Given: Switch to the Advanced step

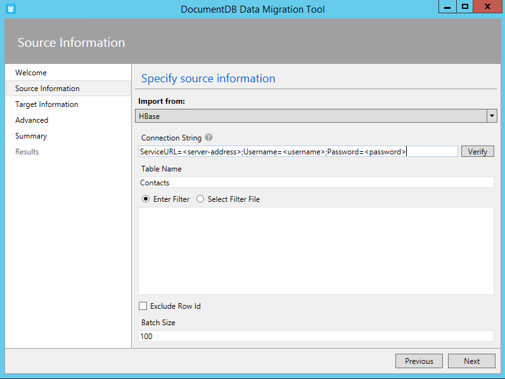Looking at the screenshot, I should point(32,120).
